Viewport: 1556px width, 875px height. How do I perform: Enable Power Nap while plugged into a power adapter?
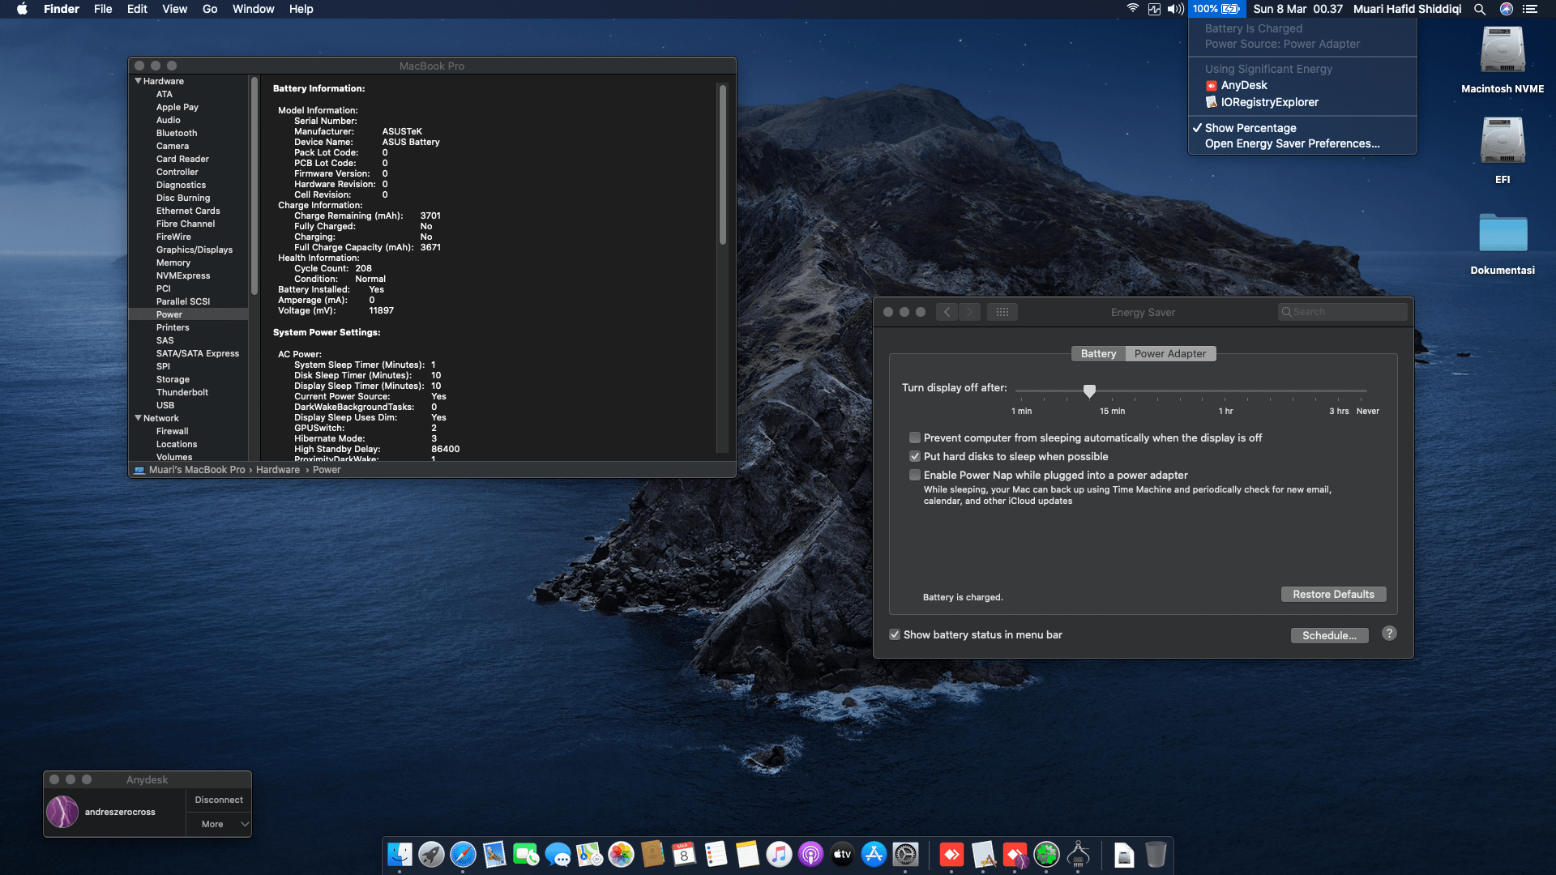(x=915, y=475)
